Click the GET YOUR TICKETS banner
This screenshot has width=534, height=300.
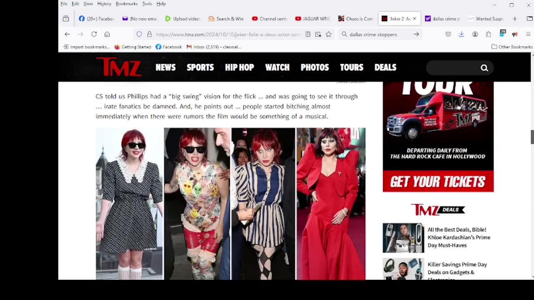click(438, 181)
